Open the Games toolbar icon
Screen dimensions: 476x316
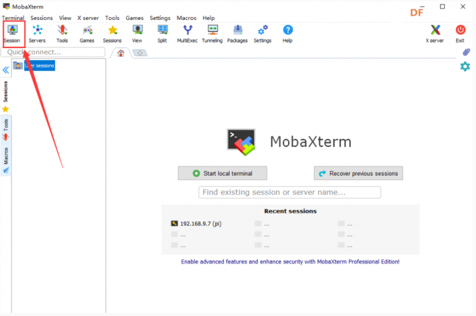tap(87, 34)
